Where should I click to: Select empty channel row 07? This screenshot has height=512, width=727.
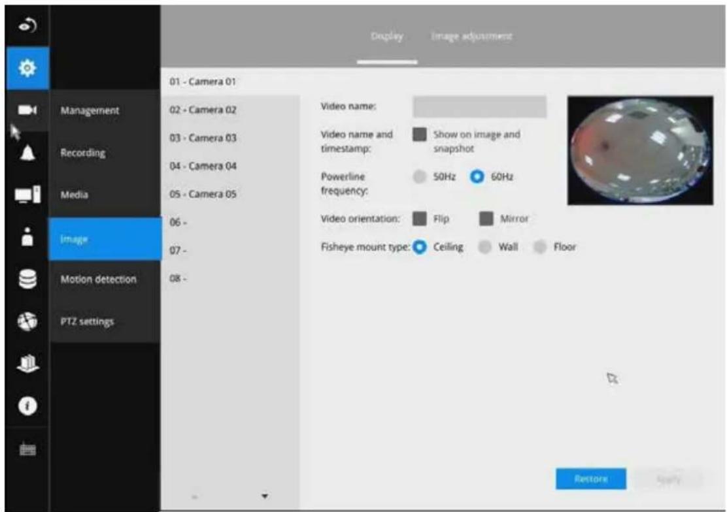coord(230,251)
